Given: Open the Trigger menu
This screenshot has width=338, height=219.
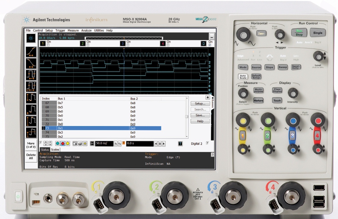Looking at the screenshot, I should tap(60, 30).
